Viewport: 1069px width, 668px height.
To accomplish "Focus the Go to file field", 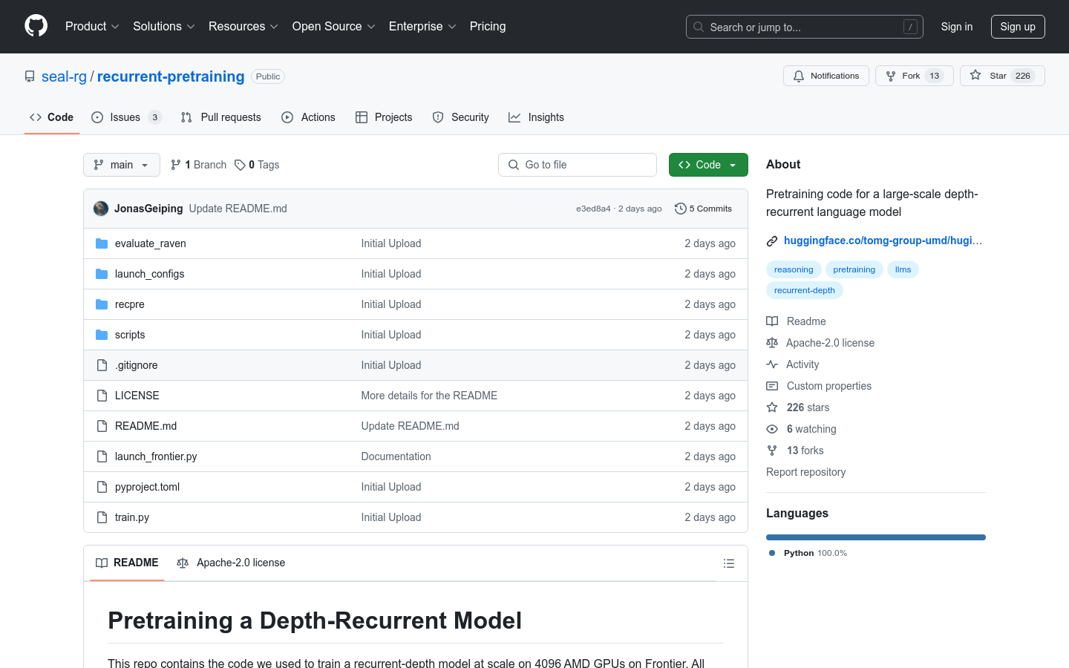I will (578, 165).
